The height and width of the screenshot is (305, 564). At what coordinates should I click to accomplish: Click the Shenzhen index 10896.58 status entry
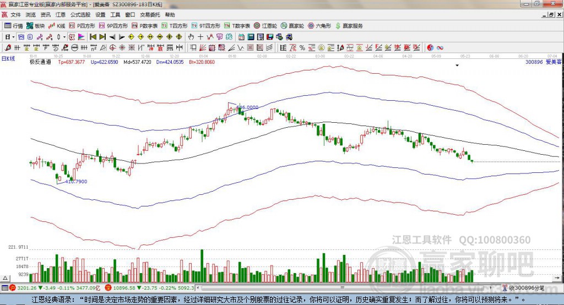coord(149,288)
